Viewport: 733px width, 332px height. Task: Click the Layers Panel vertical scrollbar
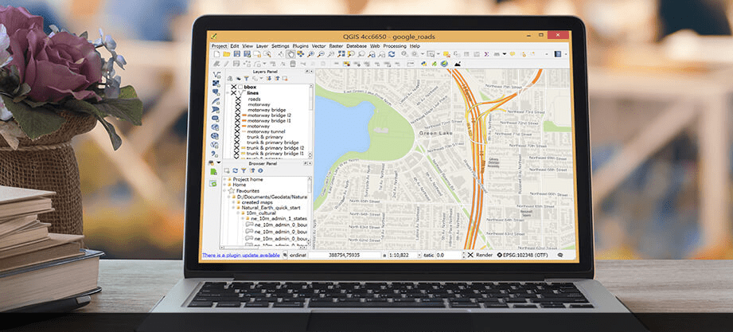[311, 121]
